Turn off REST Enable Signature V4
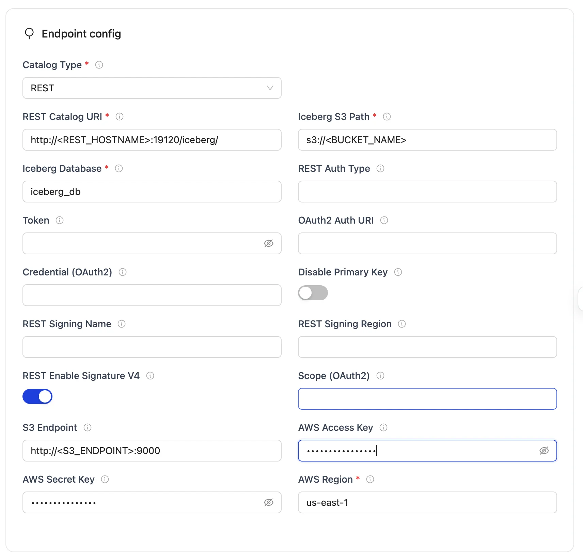Viewport: 583px width, 559px height. (x=37, y=396)
